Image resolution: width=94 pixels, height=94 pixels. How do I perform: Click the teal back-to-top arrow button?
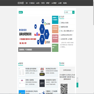[x=77, y=85]
